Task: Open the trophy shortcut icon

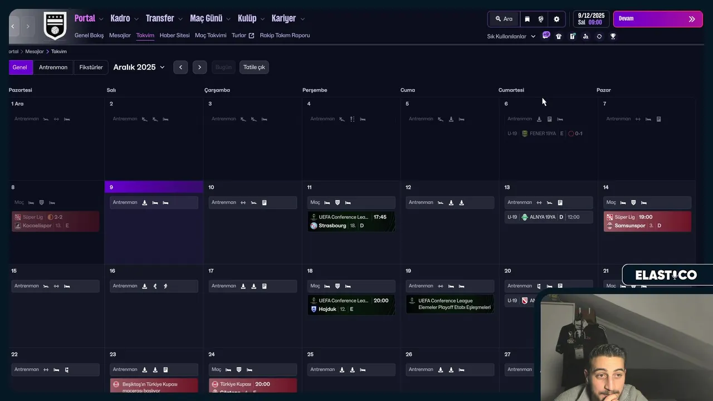Action: point(613,36)
